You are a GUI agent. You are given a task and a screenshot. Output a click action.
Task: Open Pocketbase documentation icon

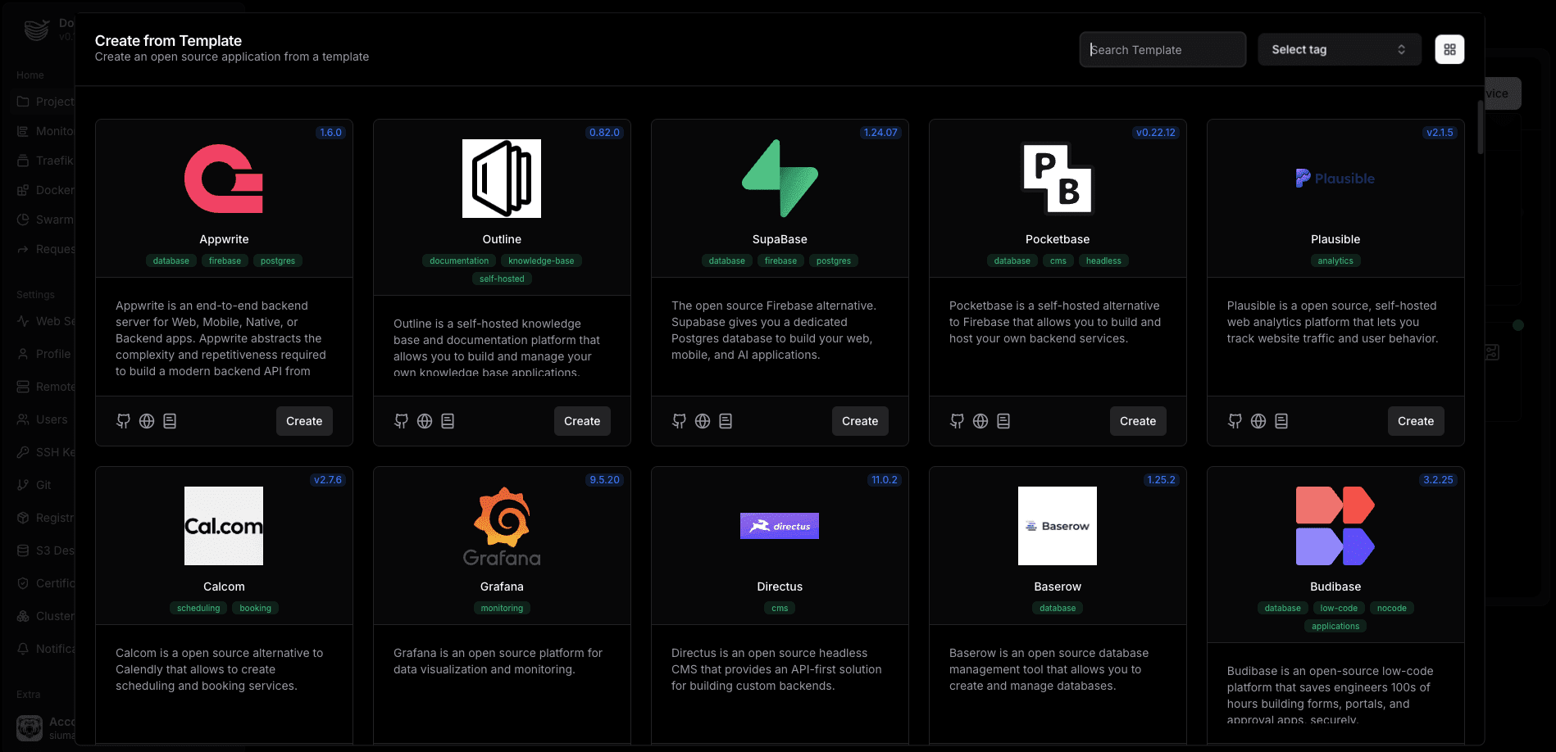point(1003,421)
